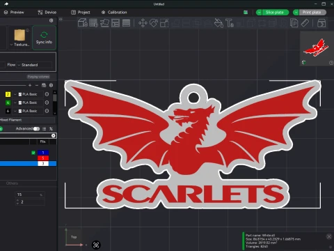Click the Purging volumes button
Viewport: 334px width, 251px height.
(38, 77)
